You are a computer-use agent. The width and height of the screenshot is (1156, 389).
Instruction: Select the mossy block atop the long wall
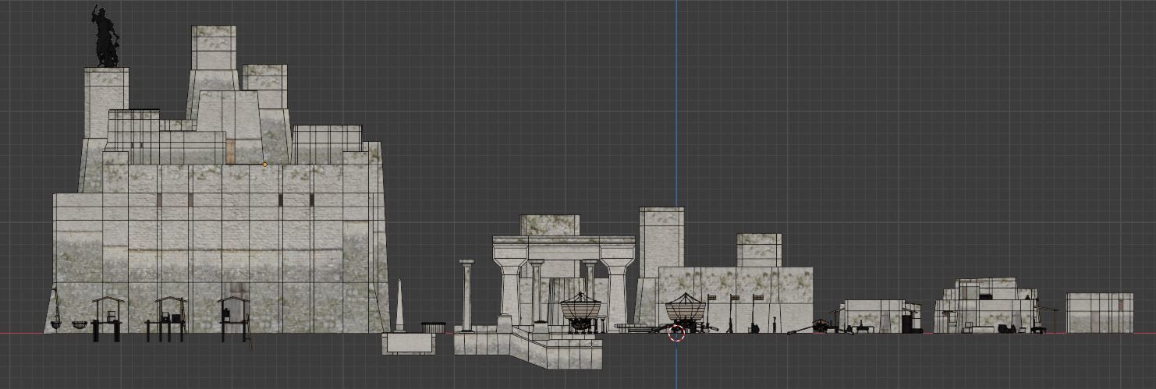[x=759, y=250]
